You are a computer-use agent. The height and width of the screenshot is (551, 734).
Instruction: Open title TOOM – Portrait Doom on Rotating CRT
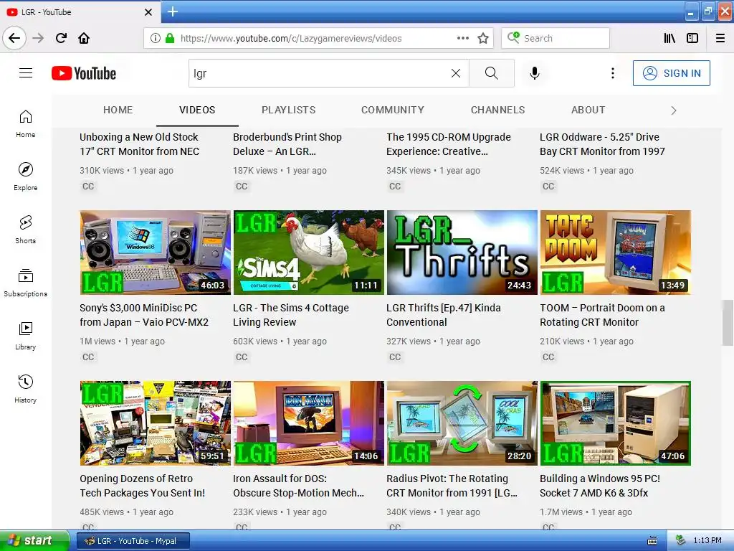click(x=602, y=315)
